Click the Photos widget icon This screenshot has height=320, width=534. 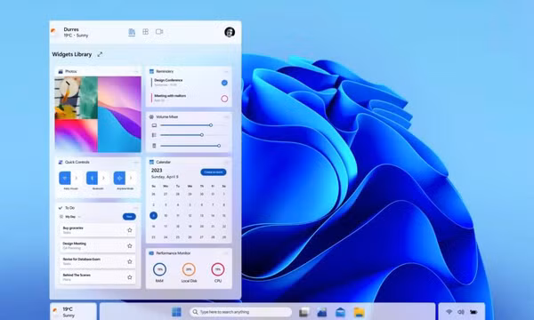point(61,71)
